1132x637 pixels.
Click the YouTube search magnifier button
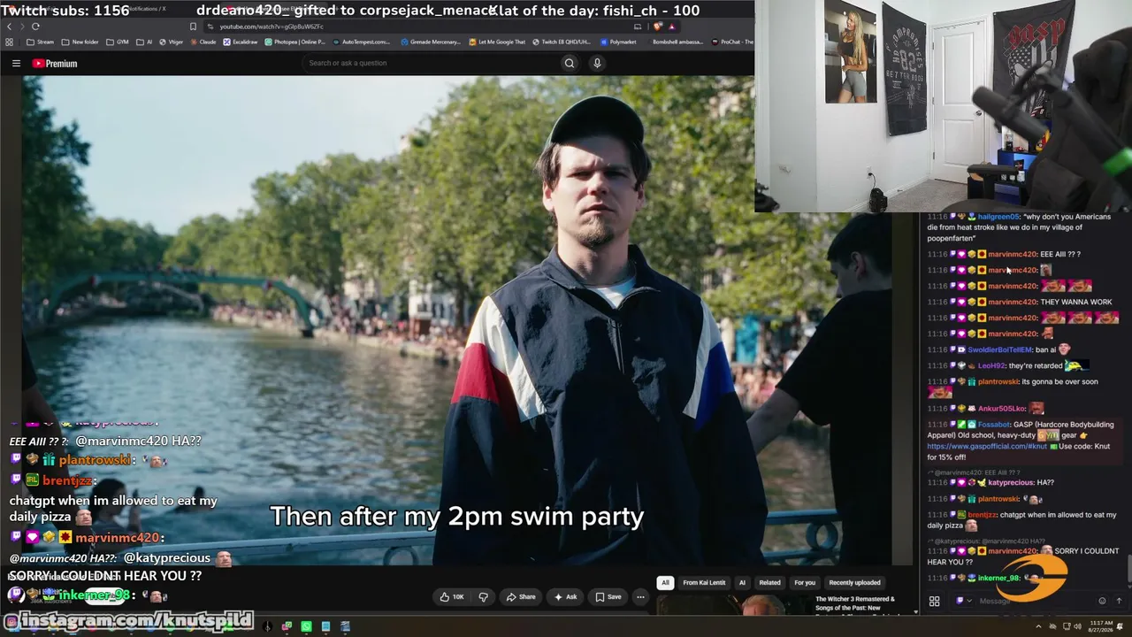[570, 63]
